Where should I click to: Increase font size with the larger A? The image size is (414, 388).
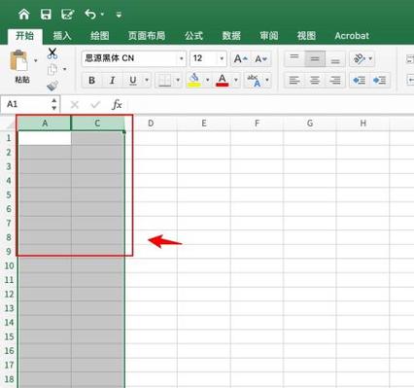tap(240, 59)
